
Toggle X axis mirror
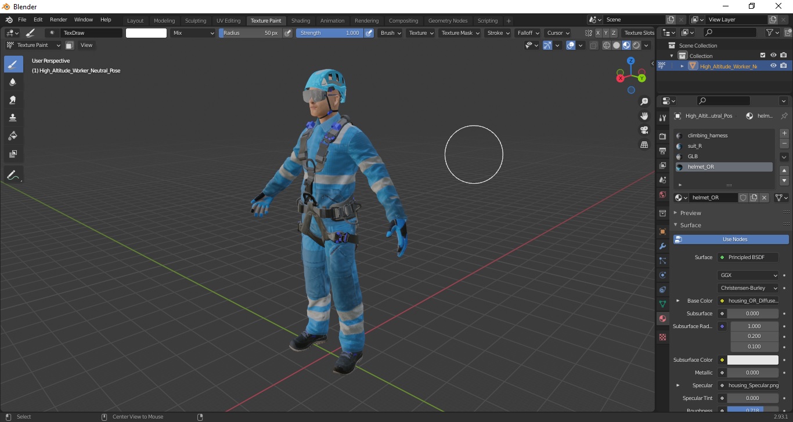point(598,33)
